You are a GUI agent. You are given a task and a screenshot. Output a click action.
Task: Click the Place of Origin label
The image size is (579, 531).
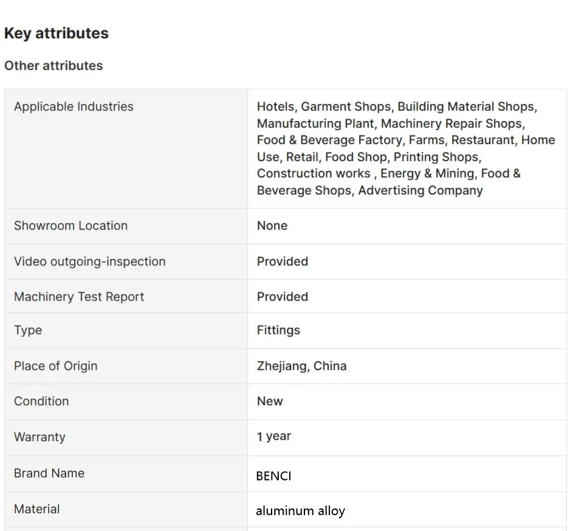coord(55,366)
